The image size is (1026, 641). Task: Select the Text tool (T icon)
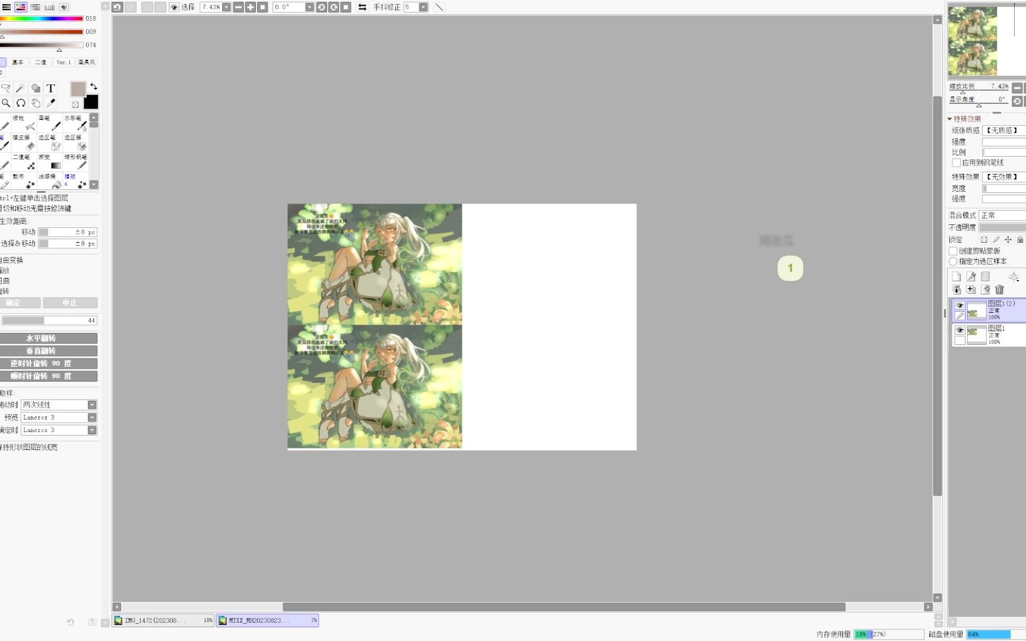(51, 88)
